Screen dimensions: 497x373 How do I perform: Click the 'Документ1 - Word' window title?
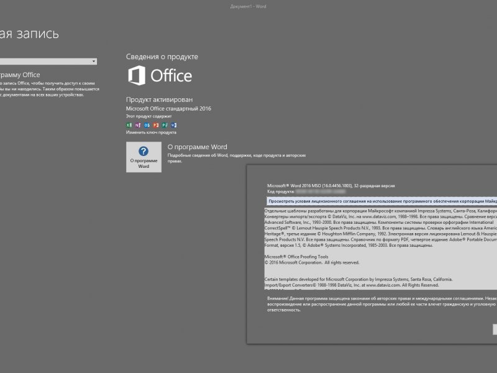coord(248,6)
